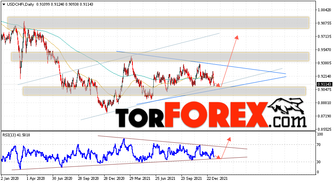
Task: Select the 1 Apr 2020 date label
Action: pyautogui.click(x=36, y=178)
